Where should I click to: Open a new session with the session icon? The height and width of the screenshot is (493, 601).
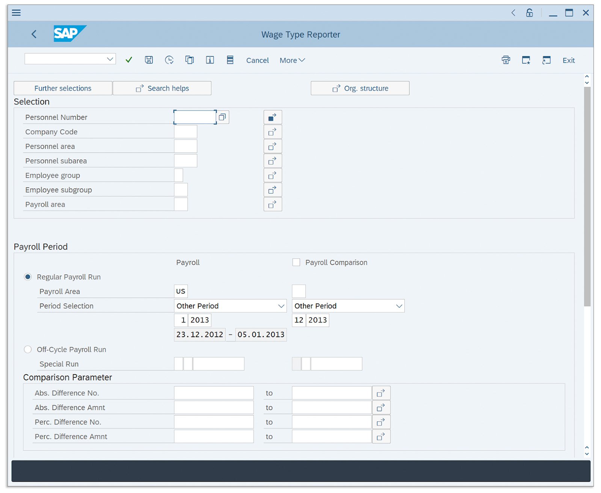[546, 60]
